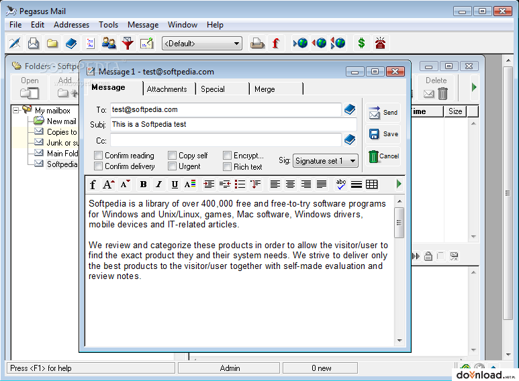Increase indent in message editor
The image size is (519, 381).
pos(209,184)
